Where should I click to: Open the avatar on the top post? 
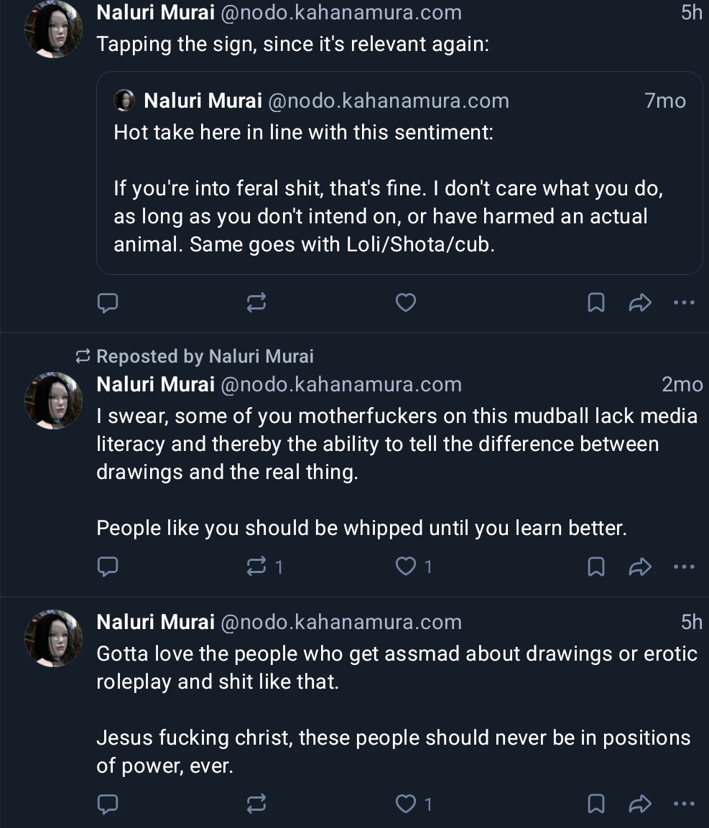53,29
